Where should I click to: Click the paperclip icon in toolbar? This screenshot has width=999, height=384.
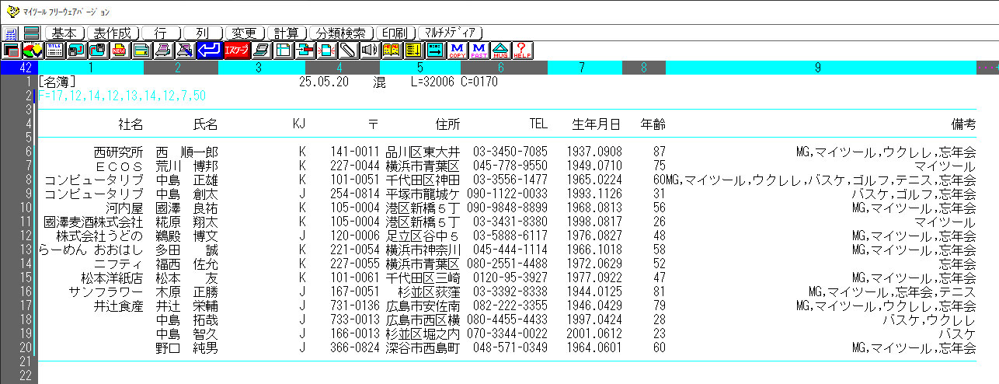tap(348, 51)
